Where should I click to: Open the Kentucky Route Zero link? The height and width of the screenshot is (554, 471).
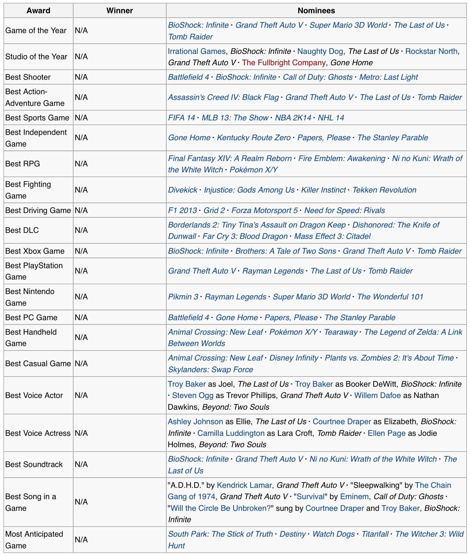tap(254, 138)
